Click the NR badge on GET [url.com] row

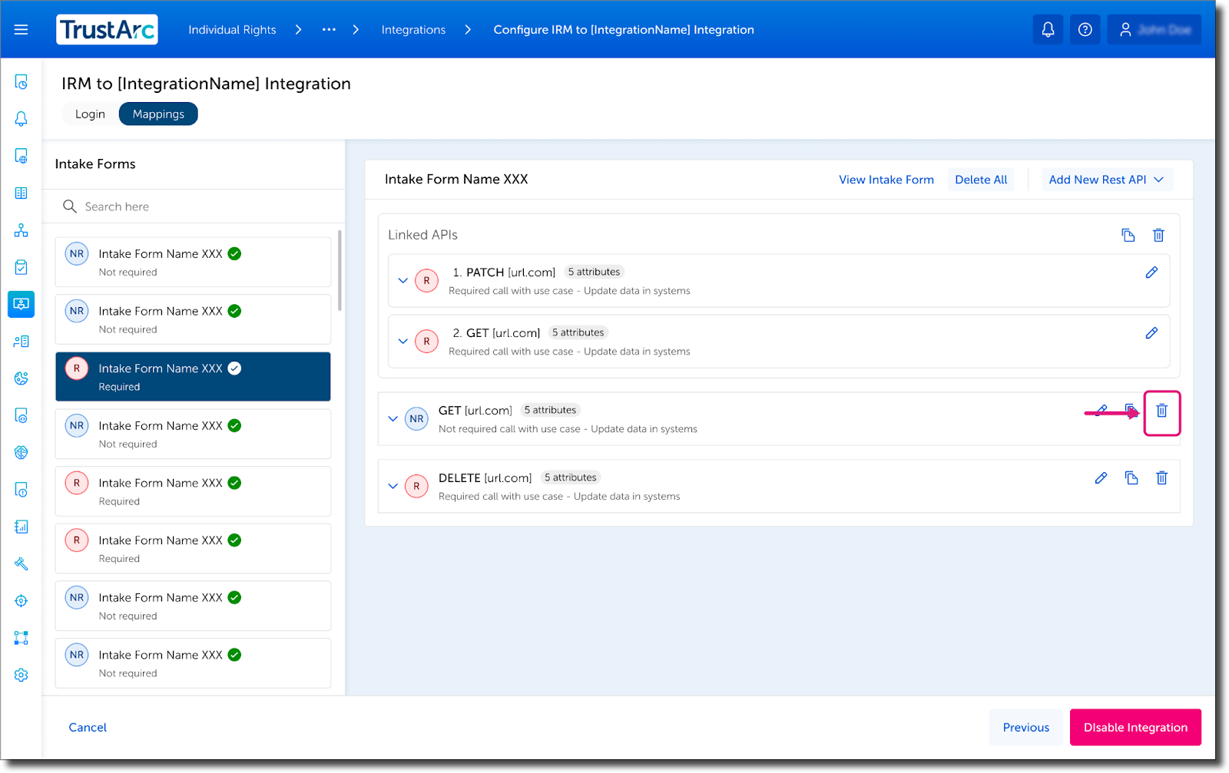click(416, 418)
